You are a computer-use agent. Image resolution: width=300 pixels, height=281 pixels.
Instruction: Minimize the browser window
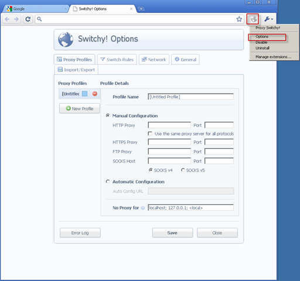[x=249, y=2]
